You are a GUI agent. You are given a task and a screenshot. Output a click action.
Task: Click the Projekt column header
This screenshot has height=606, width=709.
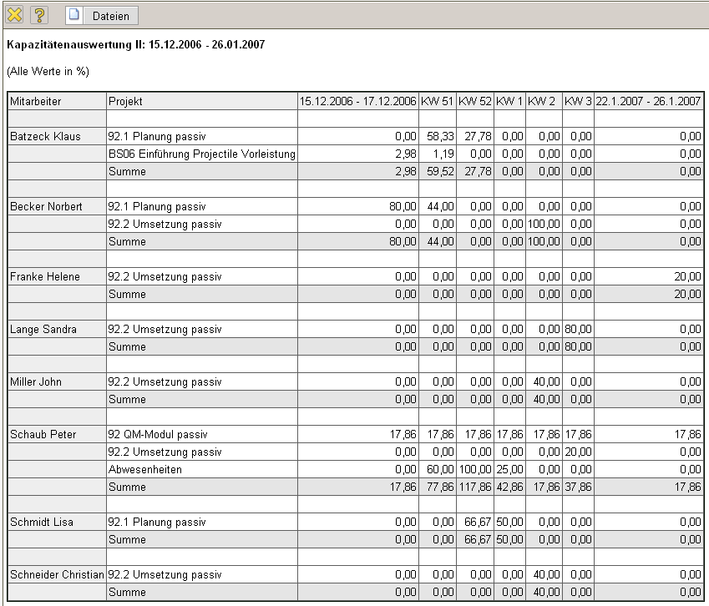click(125, 101)
